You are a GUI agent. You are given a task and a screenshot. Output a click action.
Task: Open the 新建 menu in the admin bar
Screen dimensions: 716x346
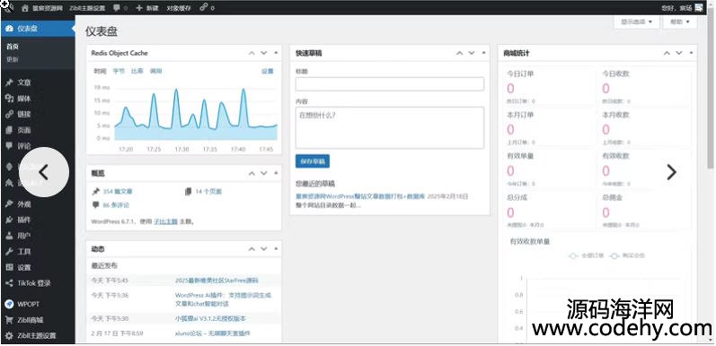(x=147, y=8)
